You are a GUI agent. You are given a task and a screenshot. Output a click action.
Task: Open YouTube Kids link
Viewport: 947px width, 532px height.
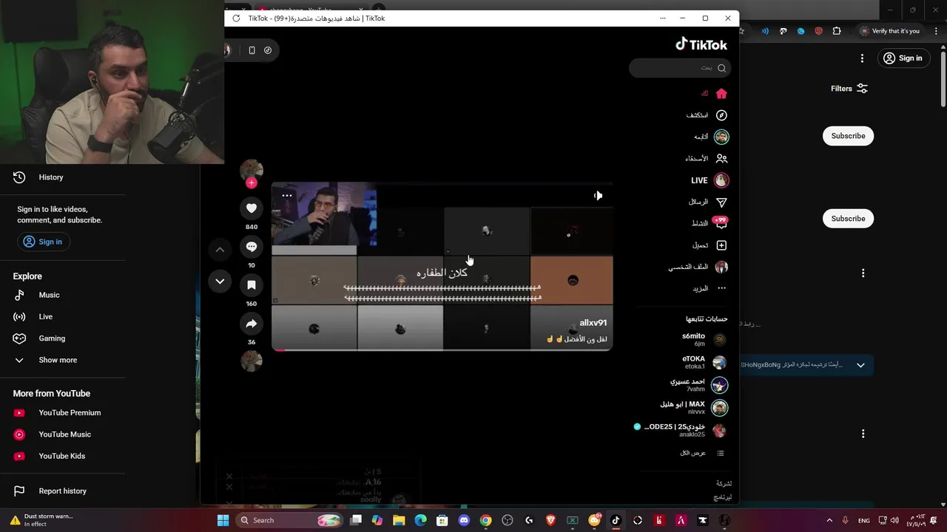[x=63, y=456]
